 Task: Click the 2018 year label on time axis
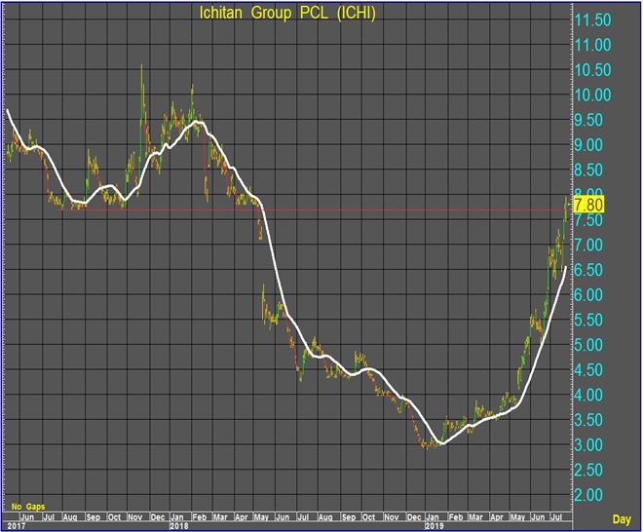pyautogui.click(x=179, y=526)
